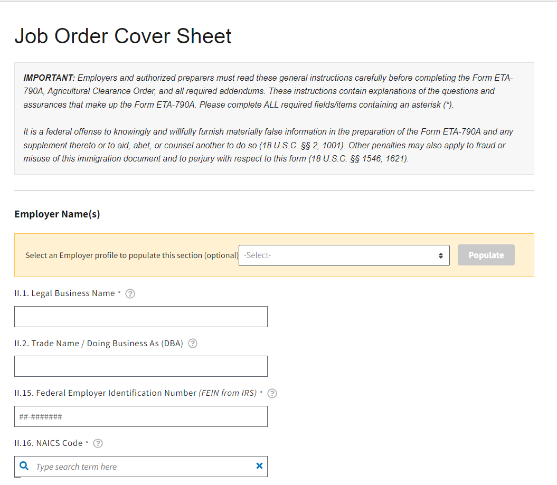Click the 'Employer Name(s)' section heading
The width and height of the screenshot is (557, 485).
57,214
